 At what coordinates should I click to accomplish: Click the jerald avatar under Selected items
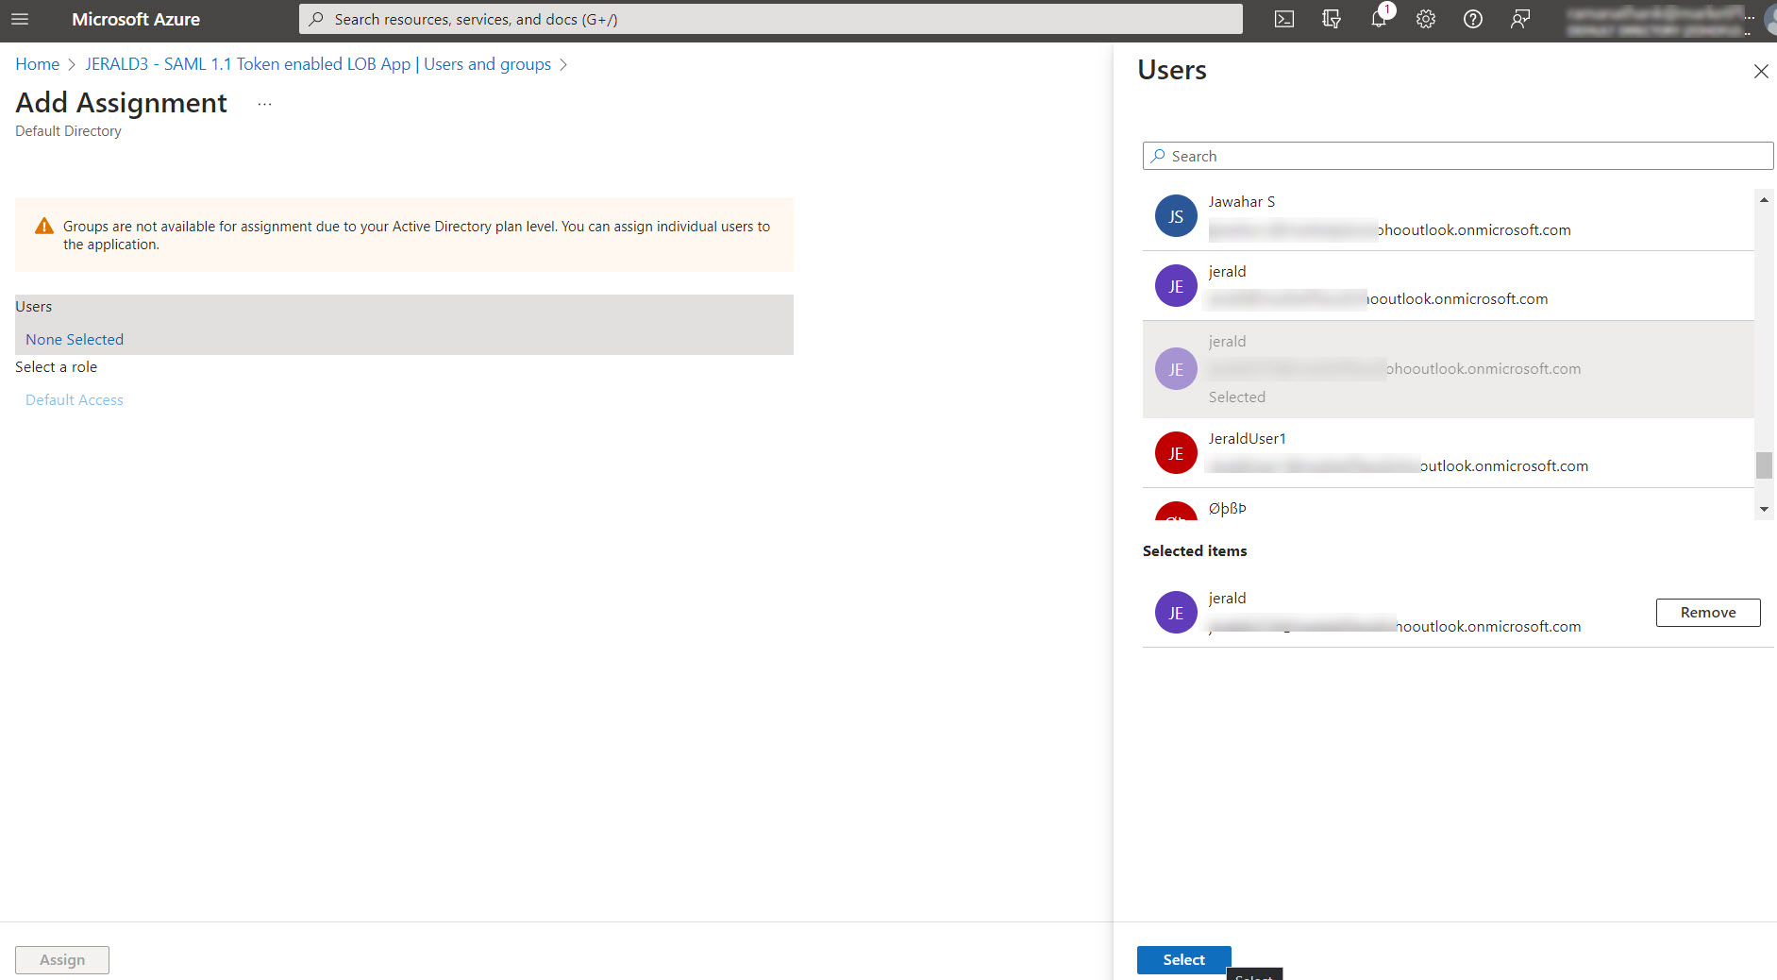click(x=1176, y=613)
